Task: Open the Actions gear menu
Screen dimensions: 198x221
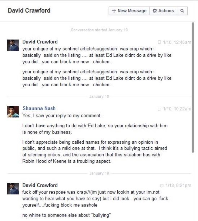Action: coord(163,11)
